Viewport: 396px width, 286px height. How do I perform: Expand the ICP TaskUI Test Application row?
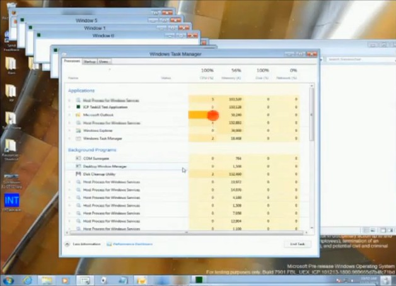pyautogui.click(x=69, y=107)
